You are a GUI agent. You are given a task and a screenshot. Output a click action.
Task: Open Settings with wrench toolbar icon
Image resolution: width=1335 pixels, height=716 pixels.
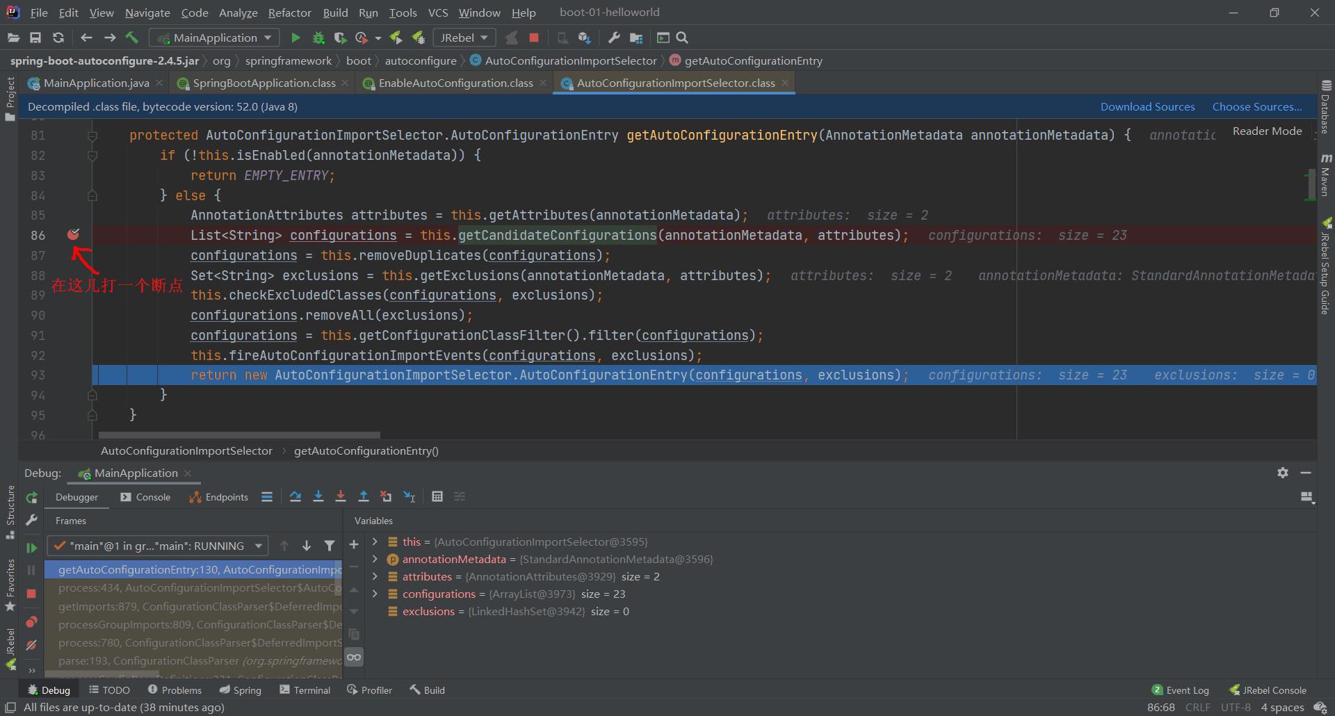[613, 38]
